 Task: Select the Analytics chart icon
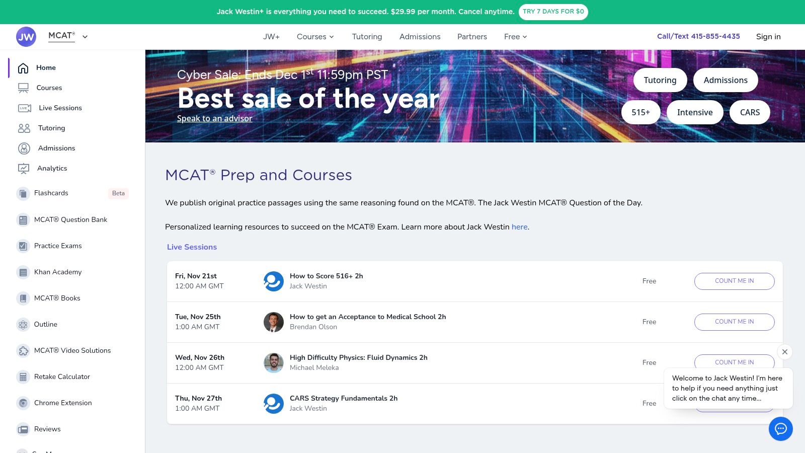point(24,169)
